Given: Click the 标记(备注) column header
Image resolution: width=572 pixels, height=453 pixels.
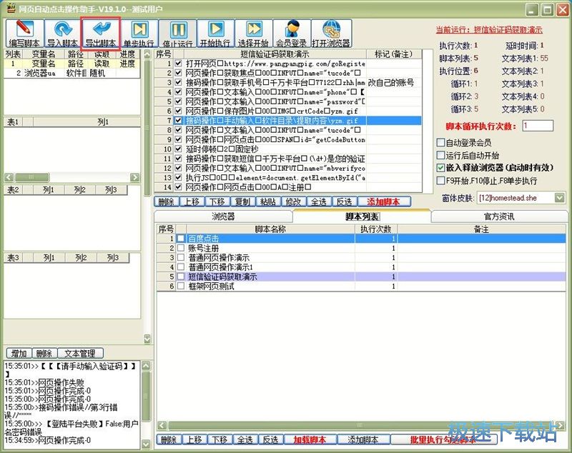Looking at the screenshot, I should [x=394, y=54].
